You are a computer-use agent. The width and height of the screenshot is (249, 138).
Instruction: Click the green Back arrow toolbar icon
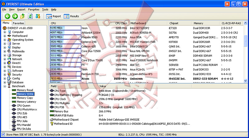[7, 16]
